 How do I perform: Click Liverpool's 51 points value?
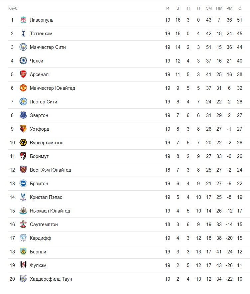tap(240, 20)
